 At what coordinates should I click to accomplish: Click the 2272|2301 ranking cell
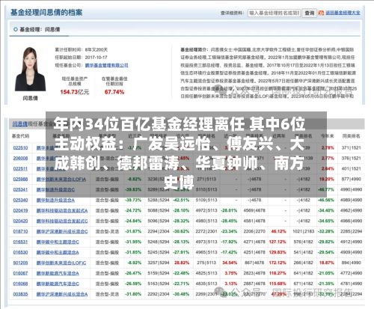click(x=206, y=232)
